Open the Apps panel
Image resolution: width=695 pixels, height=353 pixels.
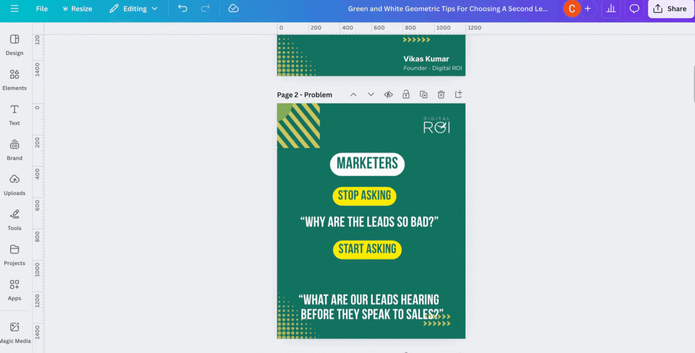point(15,290)
